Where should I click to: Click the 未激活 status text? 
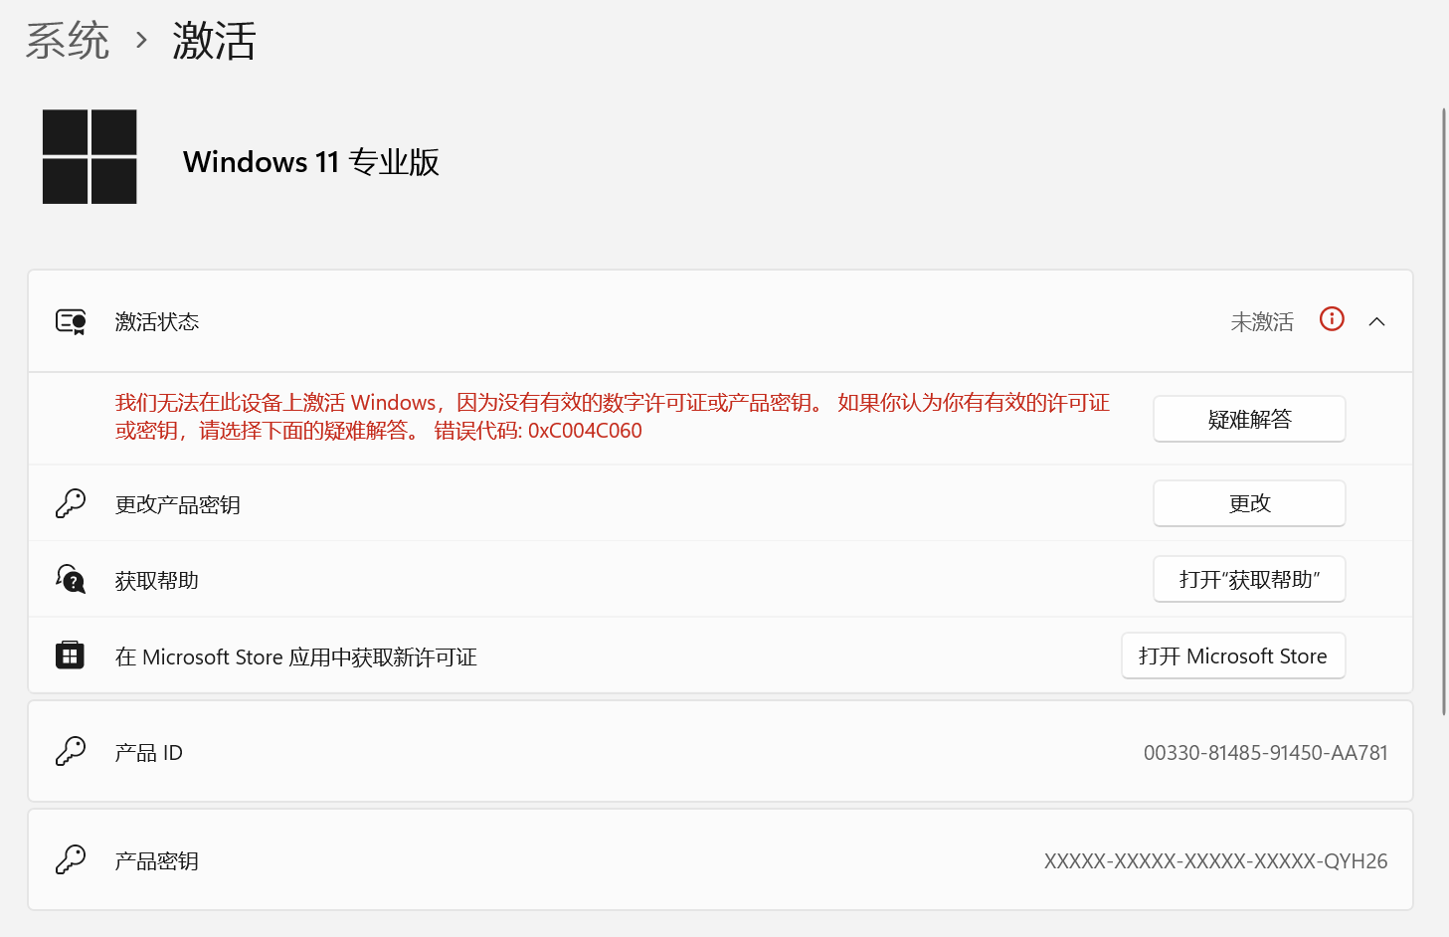tap(1262, 320)
